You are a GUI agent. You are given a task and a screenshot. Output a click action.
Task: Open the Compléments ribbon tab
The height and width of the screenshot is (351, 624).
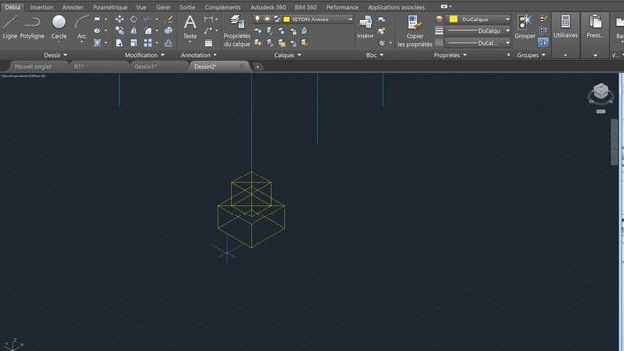tap(222, 7)
